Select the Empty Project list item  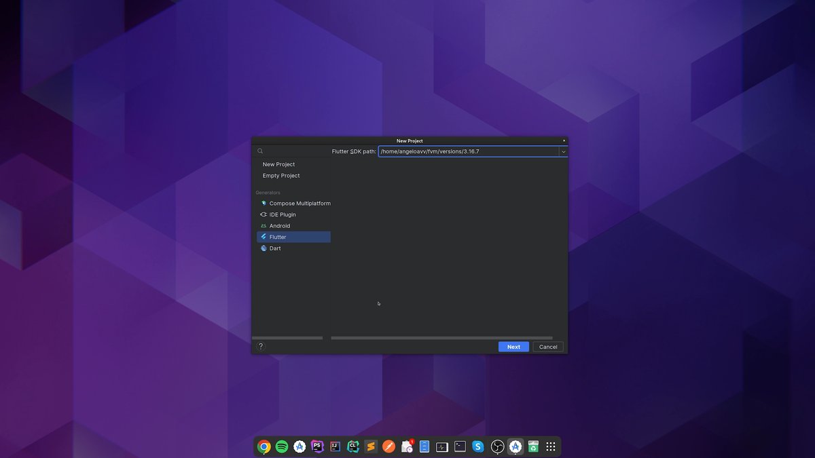(x=281, y=176)
